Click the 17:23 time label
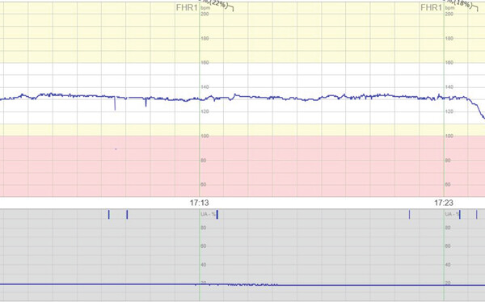 pos(444,203)
